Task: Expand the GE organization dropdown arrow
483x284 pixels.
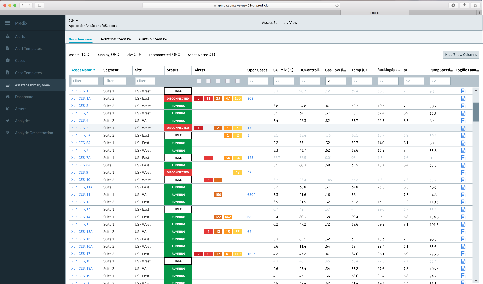Action: tap(77, 21)
